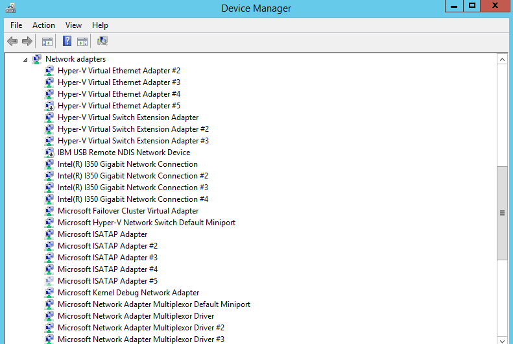513x344 pixels.
Task: Click the Back arrow toolbar icon
Action: [x=12, y=42]
